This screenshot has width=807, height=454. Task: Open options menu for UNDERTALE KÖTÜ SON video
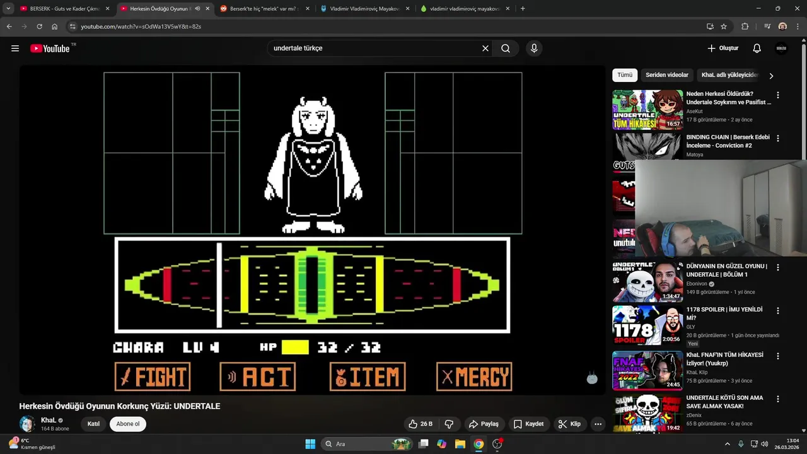click(778, 399)
